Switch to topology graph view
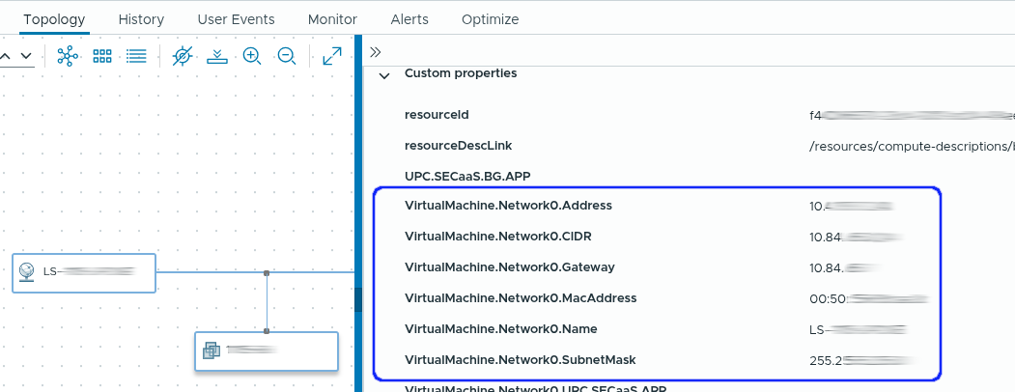The image size is (1015, 392). point(67,56)
